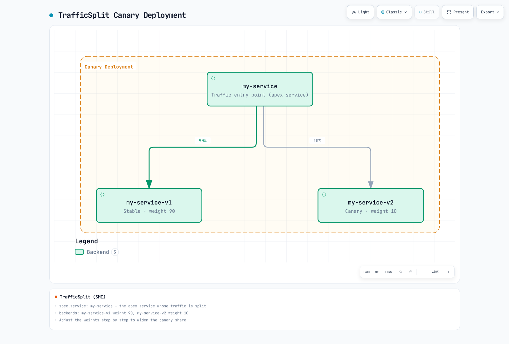Zoom out with the minus icon
Screen dimensions: 509x344
click(x=422, y=272)
